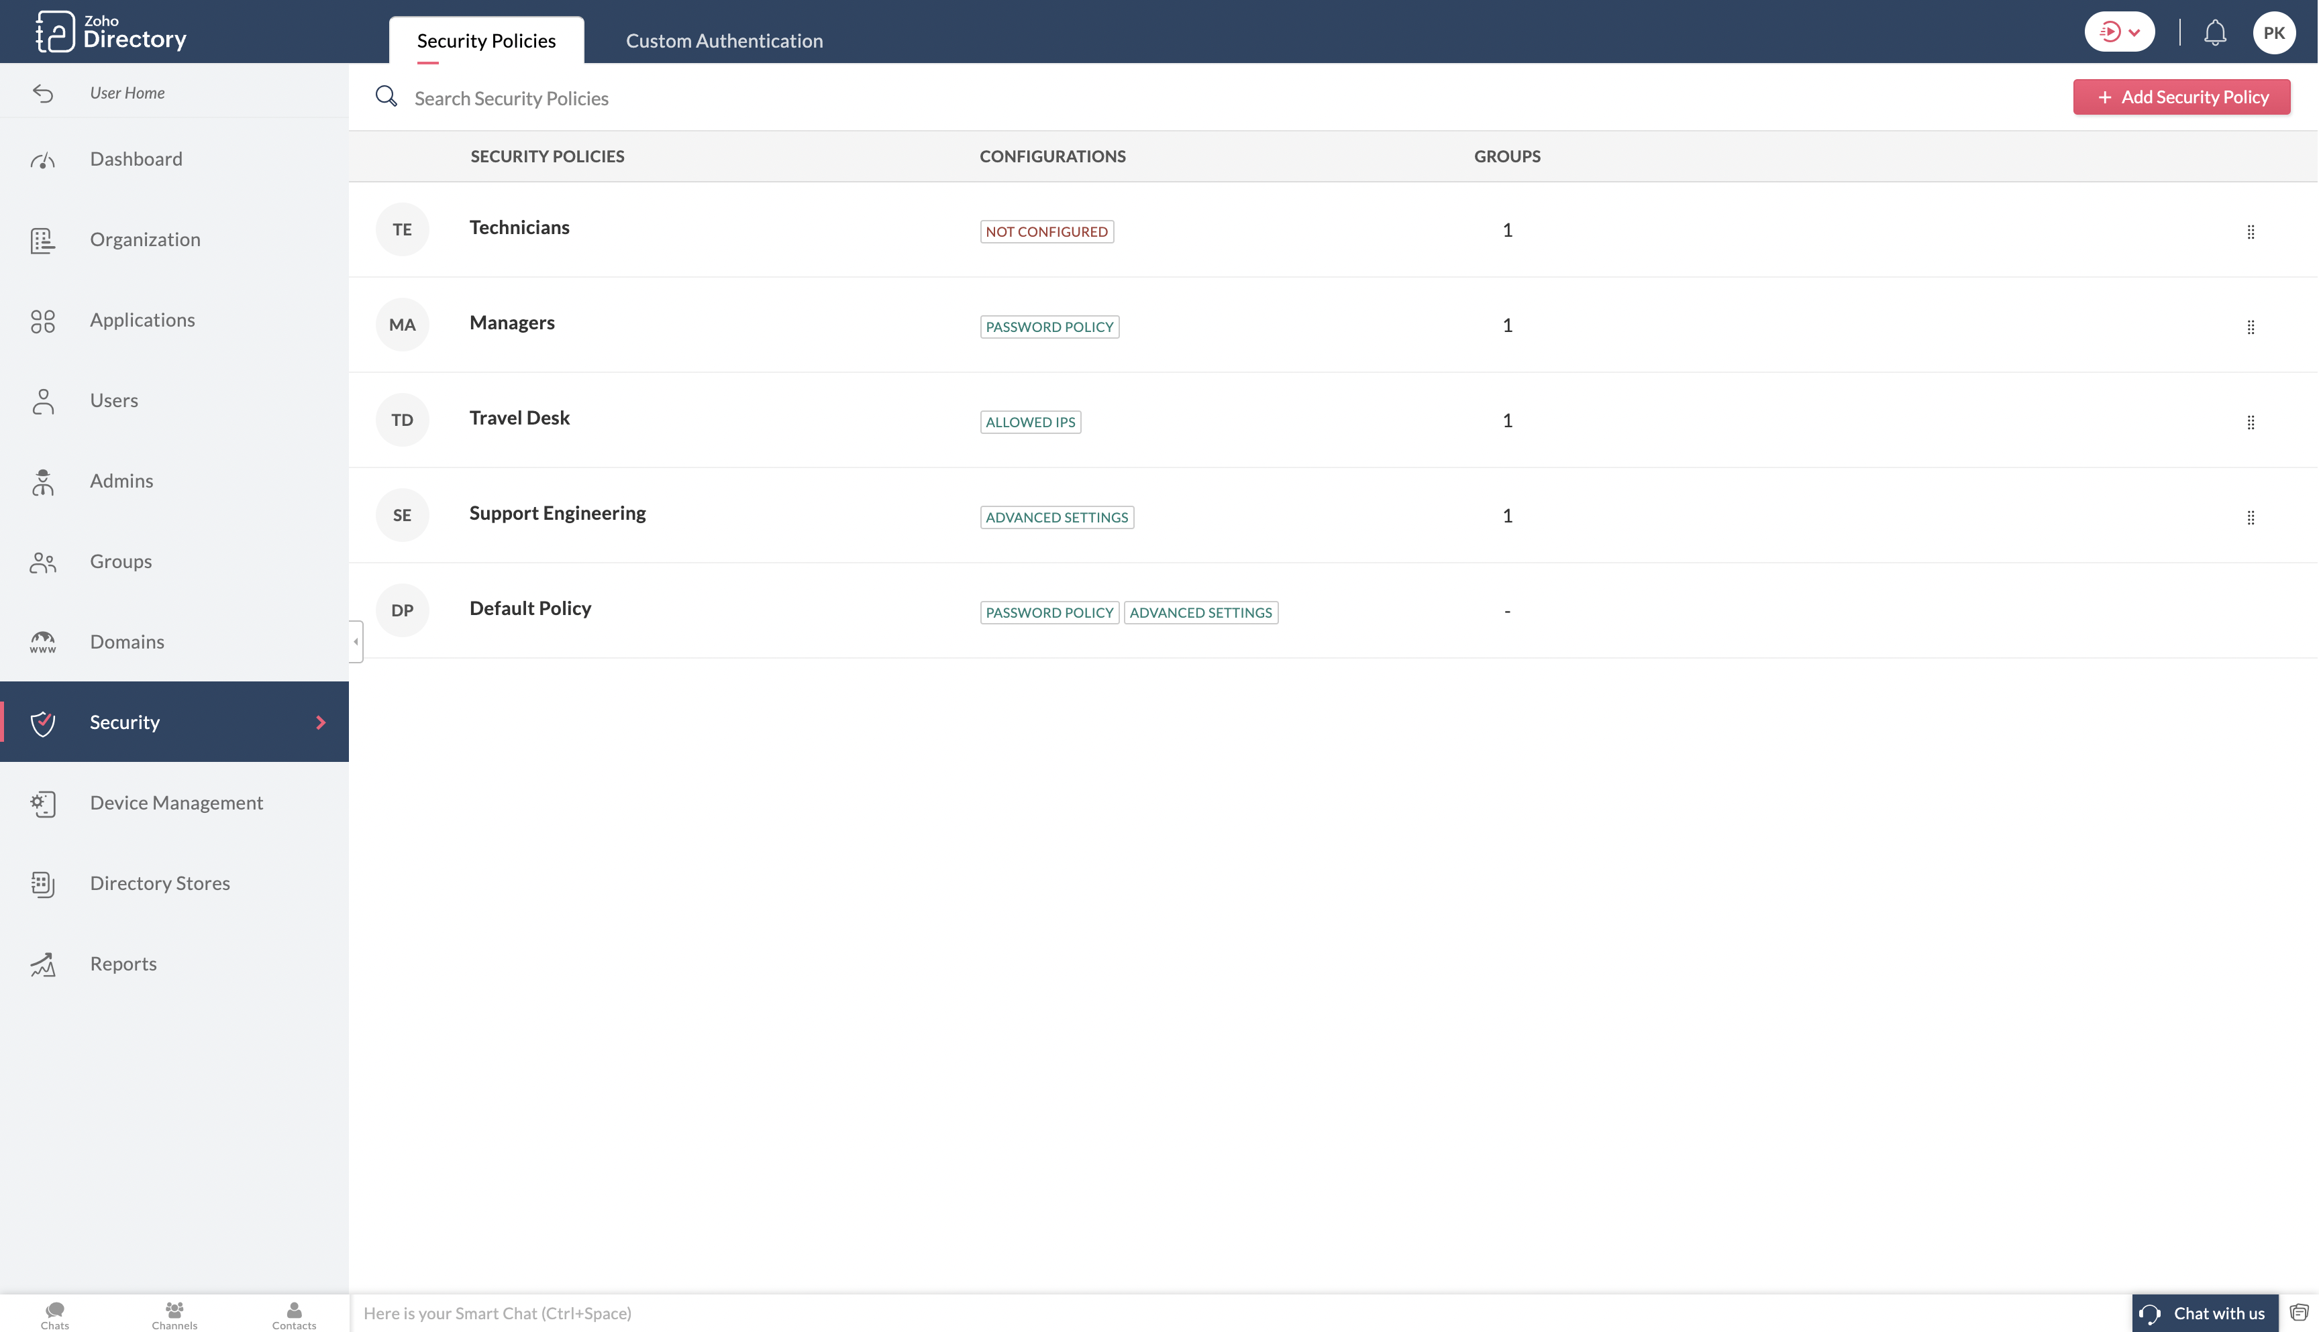Click the Reports chart icon
The width and height of the screenshot is (2319, 1332).
click(x=43, y=963)
